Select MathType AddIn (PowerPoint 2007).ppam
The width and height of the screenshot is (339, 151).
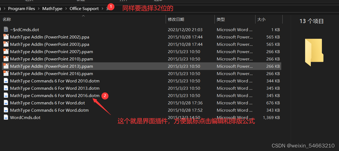tap(52, 52)
